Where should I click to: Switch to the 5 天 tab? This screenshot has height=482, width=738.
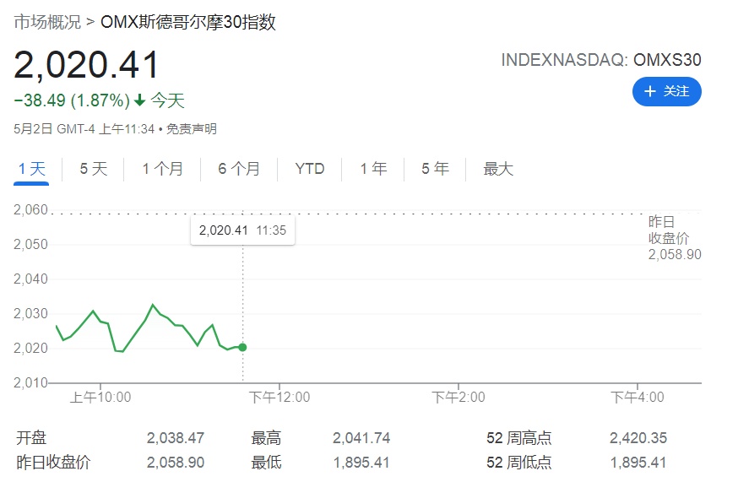tap(94, 169)
